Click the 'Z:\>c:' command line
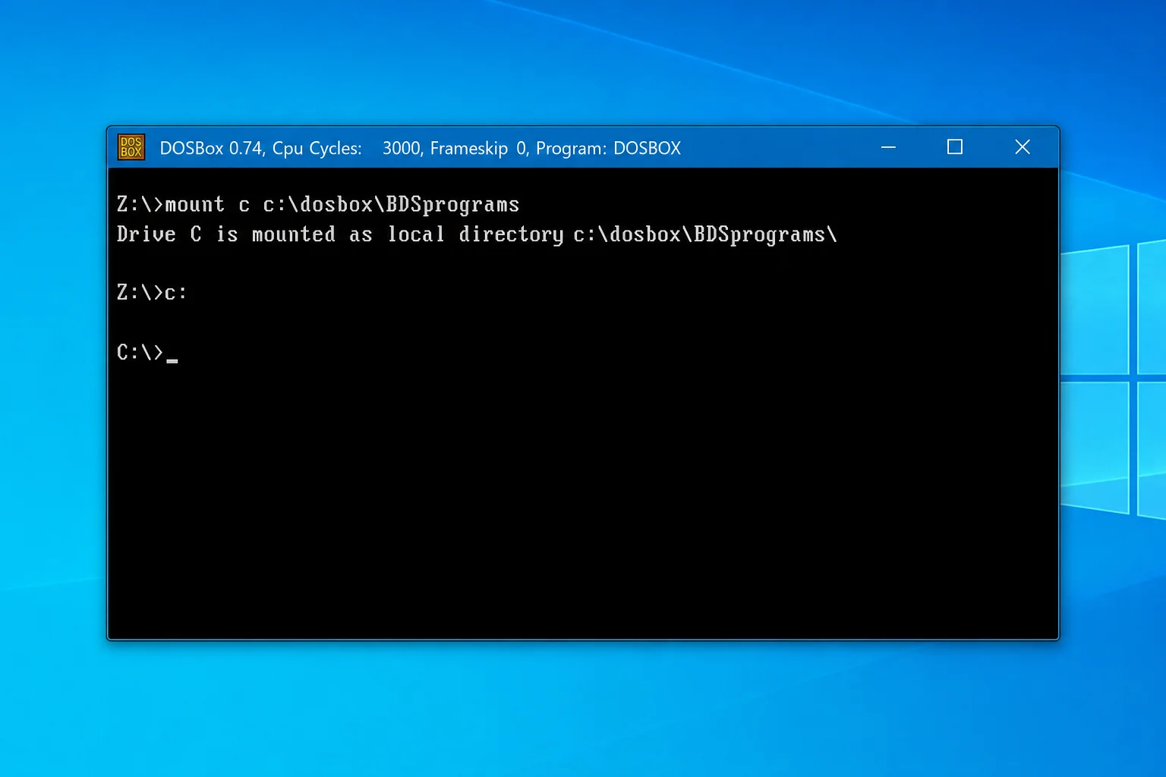The image size is (1166, 777). pyautogui.click(x=152, y=292)
